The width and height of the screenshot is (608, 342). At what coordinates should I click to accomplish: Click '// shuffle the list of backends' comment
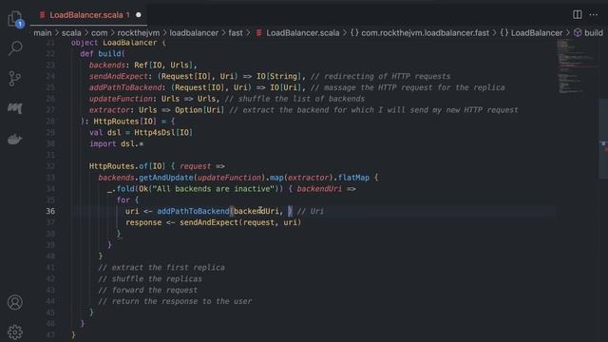[294, 99]
